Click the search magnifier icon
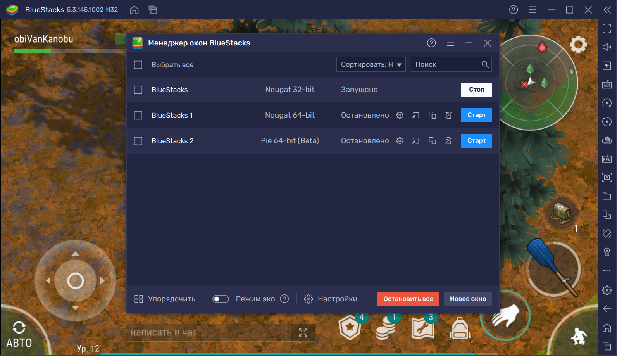Image resolution: width=617 pixels, height=356 pixels. pyautogui.click(x=485, y=64)
